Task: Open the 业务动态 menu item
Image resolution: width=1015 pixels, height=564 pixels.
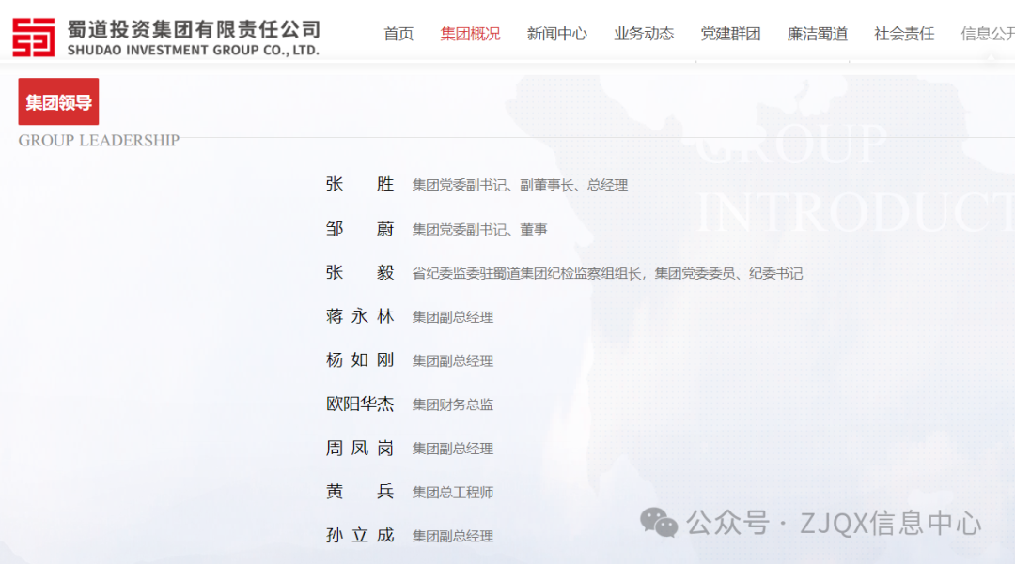Action: tap(644, 34)
